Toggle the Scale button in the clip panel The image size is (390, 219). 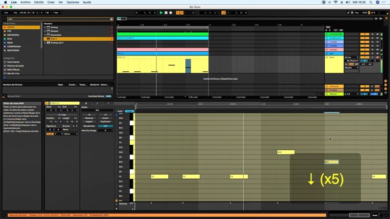pos(50,134)
